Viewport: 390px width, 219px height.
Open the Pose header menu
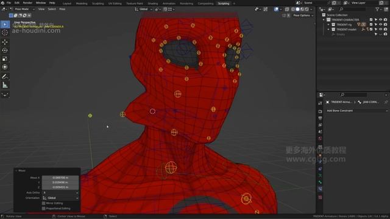pyautogui.click(x=62, y=9)
